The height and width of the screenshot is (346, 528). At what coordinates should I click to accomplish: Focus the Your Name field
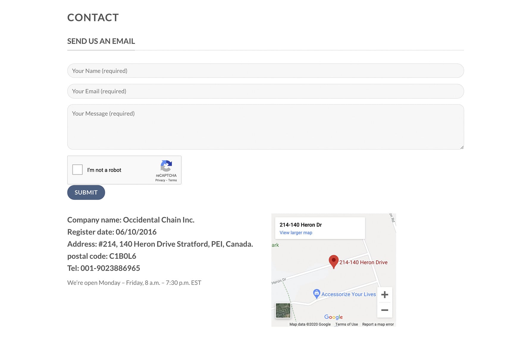tap(265, 71)
